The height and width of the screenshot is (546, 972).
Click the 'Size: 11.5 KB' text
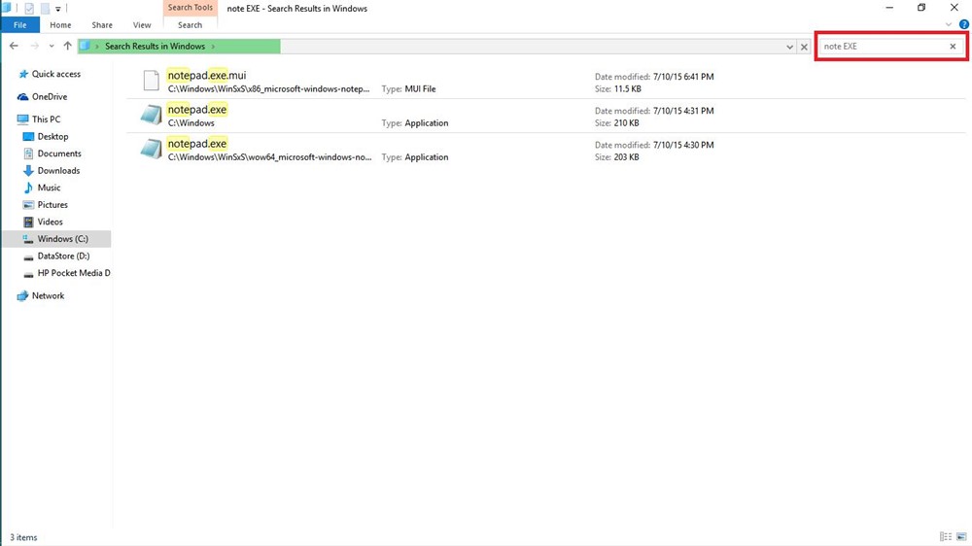[x=618, y=89]
